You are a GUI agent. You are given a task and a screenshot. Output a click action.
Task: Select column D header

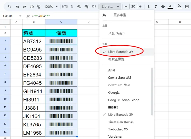(x=89, y=22)
